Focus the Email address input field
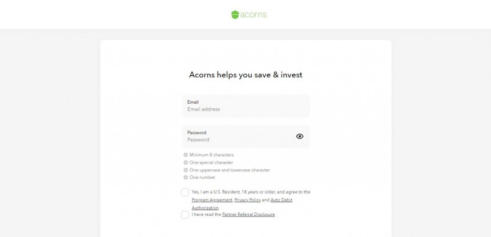 point(246,107)
